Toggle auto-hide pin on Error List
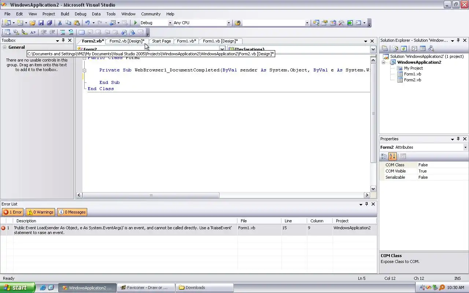The height and width of the screenshot is (293, 469). point(366,204)
